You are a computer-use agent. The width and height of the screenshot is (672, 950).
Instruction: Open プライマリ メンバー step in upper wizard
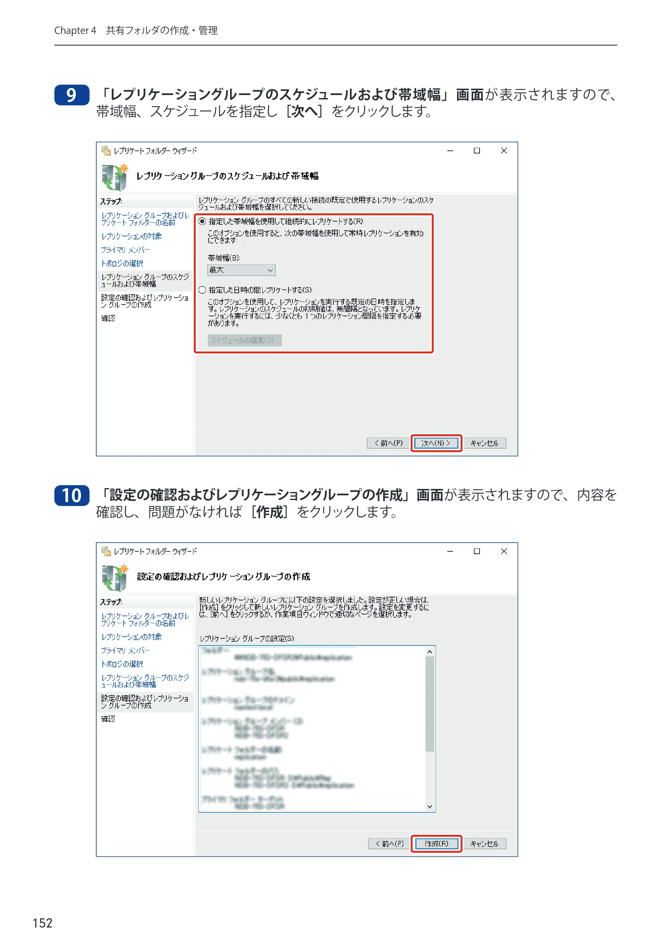point(125,250)
